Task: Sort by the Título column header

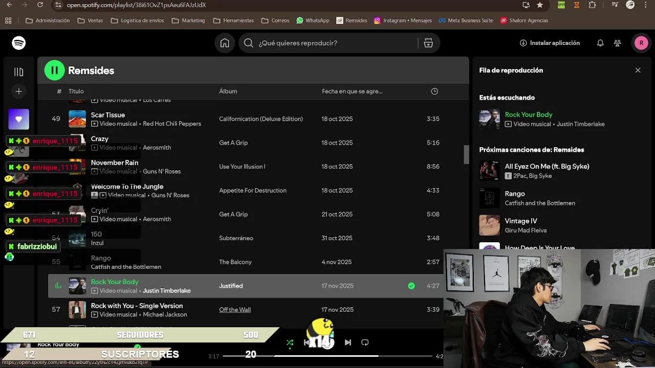Action: coord(76,91)
